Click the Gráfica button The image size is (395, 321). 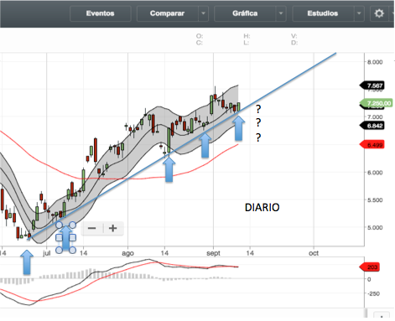[x=245, y=13]
